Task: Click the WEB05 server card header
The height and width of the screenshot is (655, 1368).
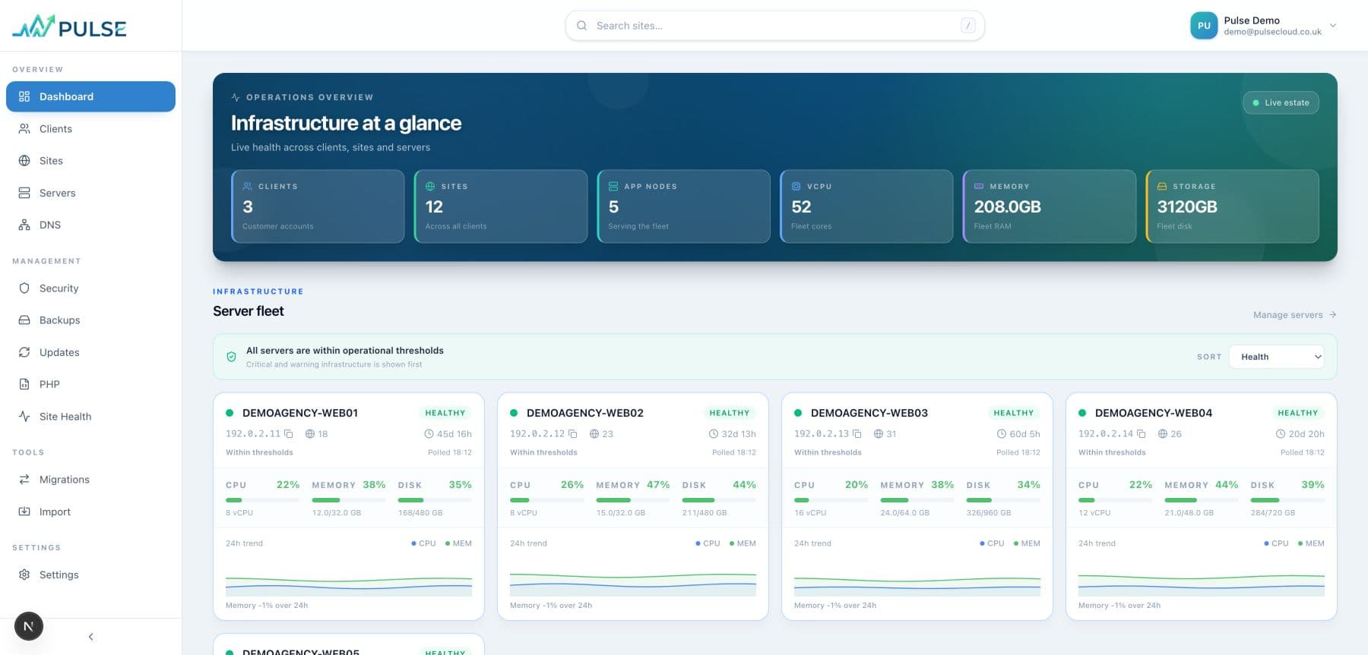Action: tap(349, 650)
